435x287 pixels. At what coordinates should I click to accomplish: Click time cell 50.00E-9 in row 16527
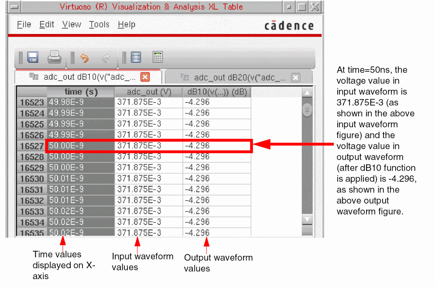(x=81, y=146)
